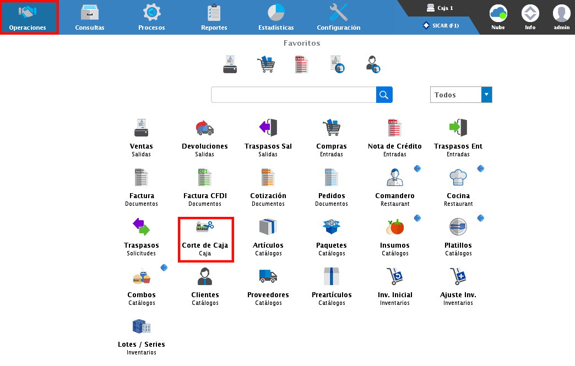Go to the Configuración tab
This screenshot has height=366, width=575.
338,17
